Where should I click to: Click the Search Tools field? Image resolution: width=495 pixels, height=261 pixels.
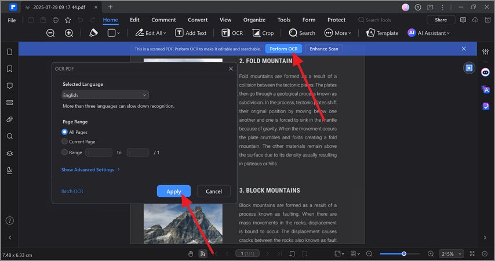374,20
